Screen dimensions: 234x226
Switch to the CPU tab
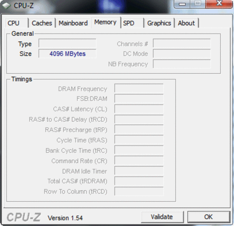click(x=17, y=23)
